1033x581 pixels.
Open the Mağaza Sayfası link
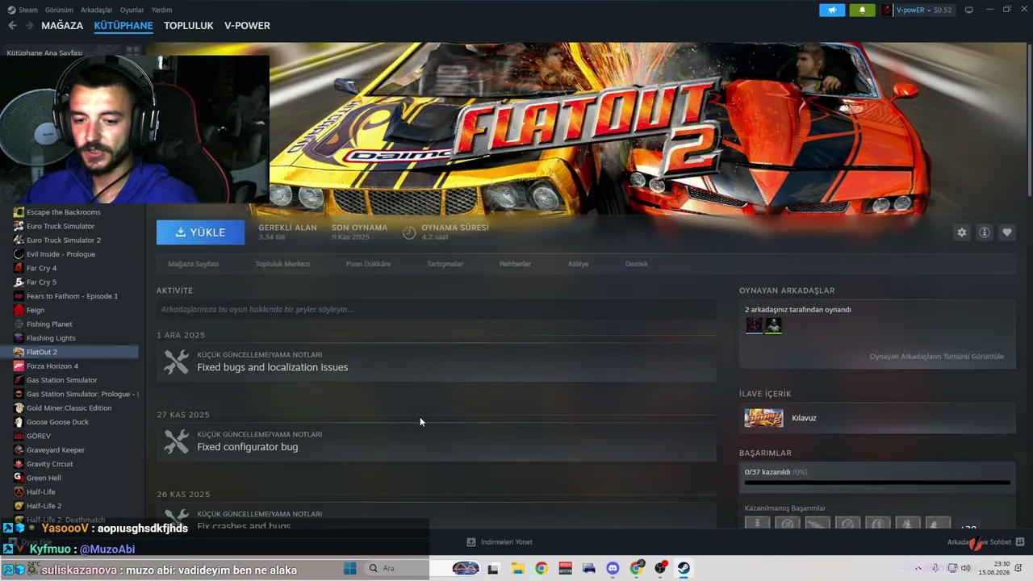193,264
